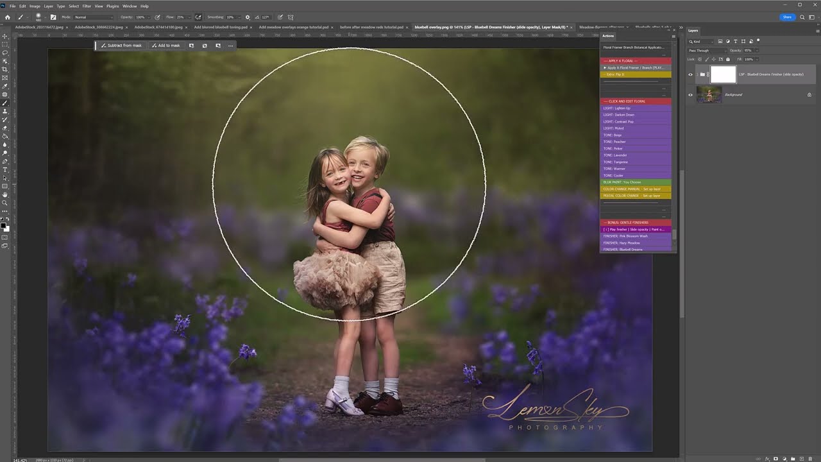Viewport: 821px width, 462px height.
Task: Click the background color swatch
Action: point(7,228)
